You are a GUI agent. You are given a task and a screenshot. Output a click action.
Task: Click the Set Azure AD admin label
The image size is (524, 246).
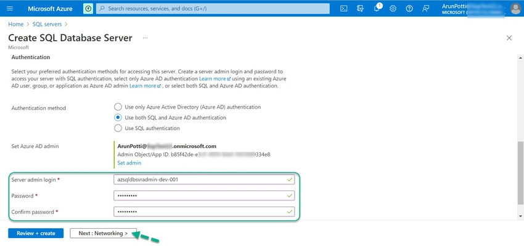[x=35, y=146]
